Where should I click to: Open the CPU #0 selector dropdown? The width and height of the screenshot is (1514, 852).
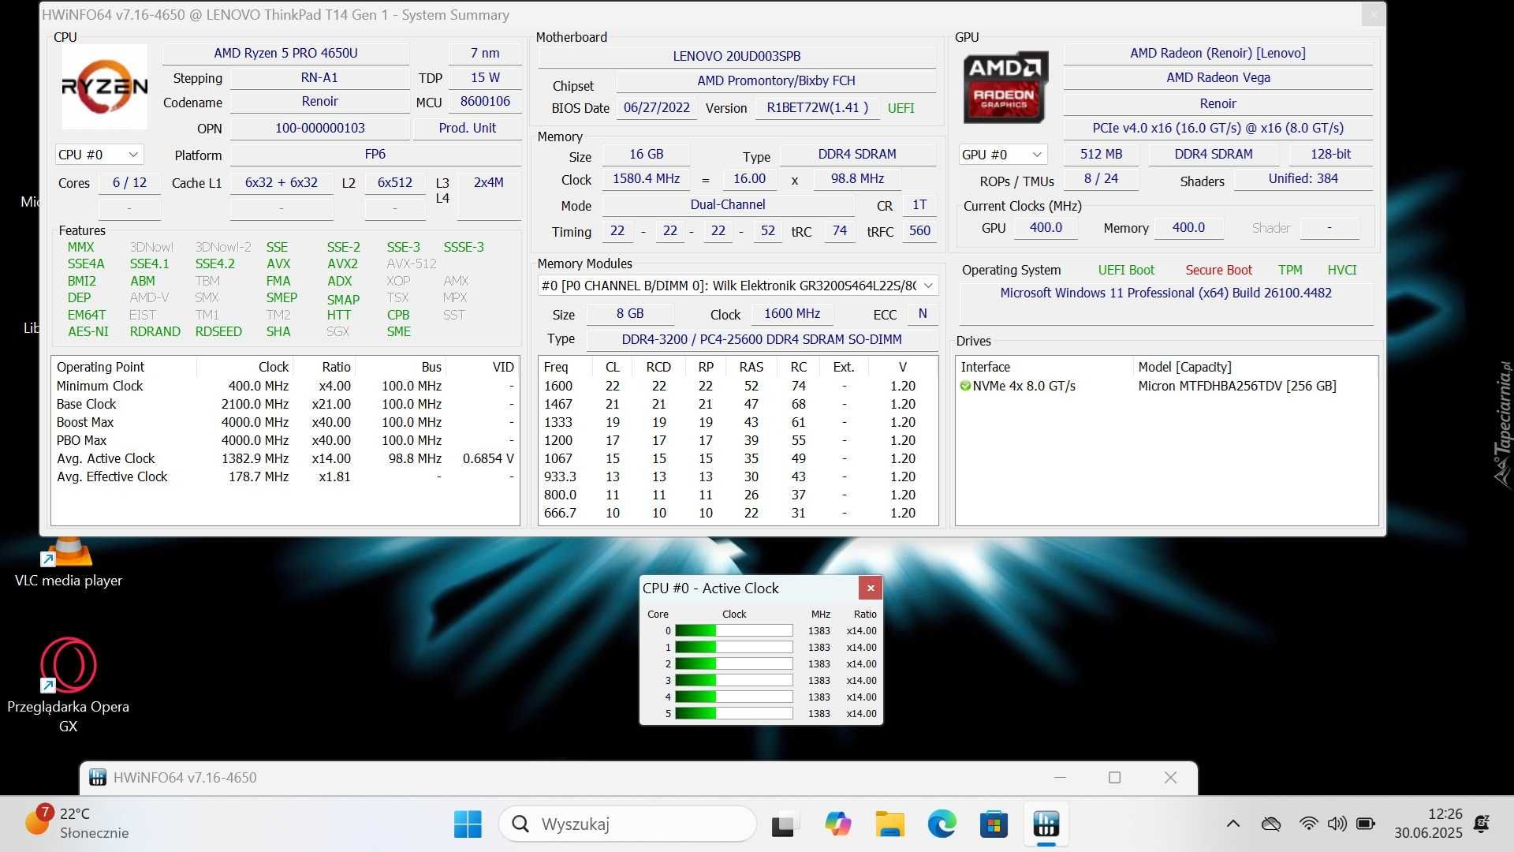[99, 155]
